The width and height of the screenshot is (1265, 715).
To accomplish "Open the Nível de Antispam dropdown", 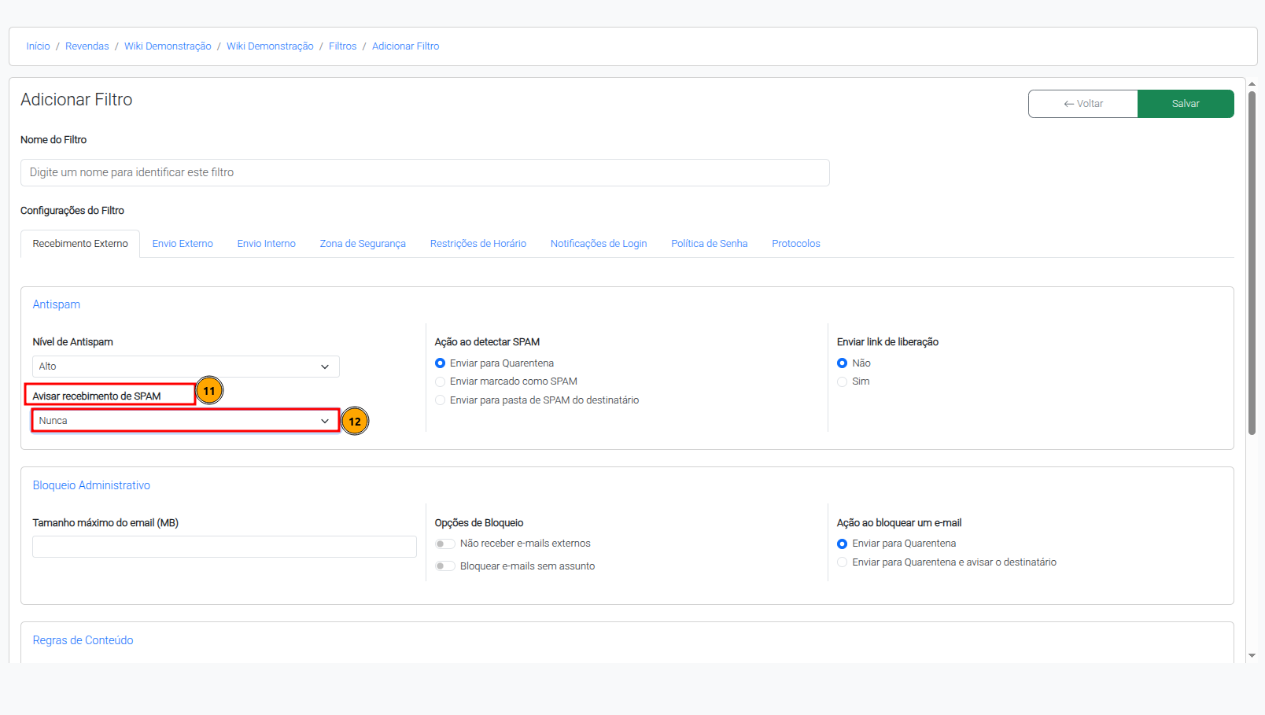I will [186, 367].
